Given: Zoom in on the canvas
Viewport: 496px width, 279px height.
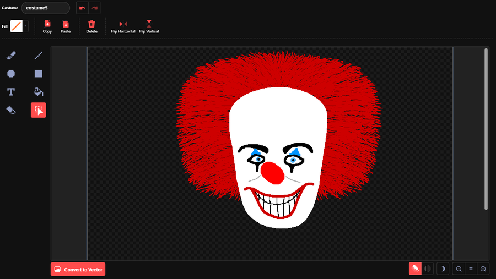Looking at the screenshot, I should click(x=483, y=269).
